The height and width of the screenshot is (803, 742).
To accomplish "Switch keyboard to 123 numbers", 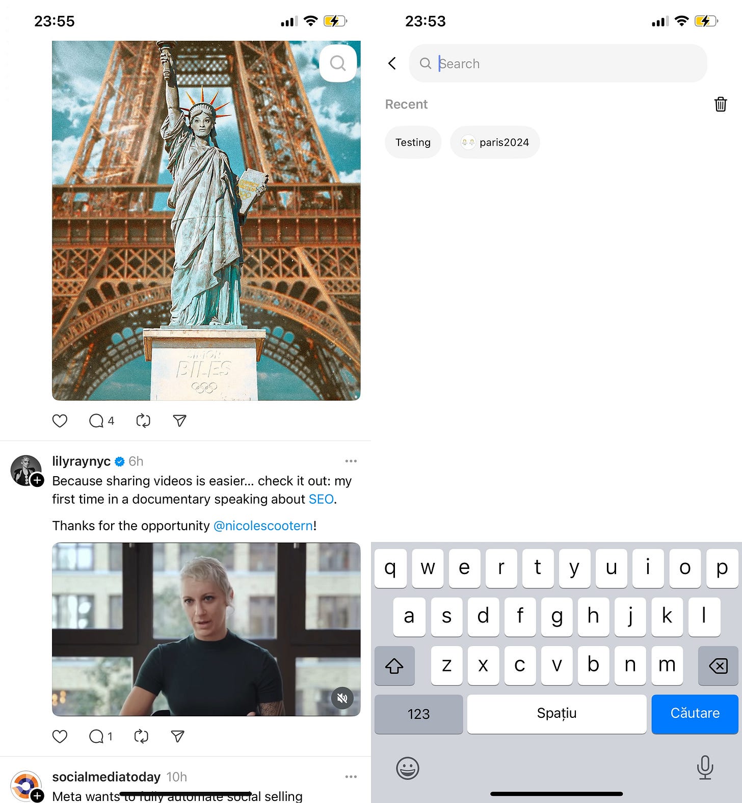I will tap(419, 714).
